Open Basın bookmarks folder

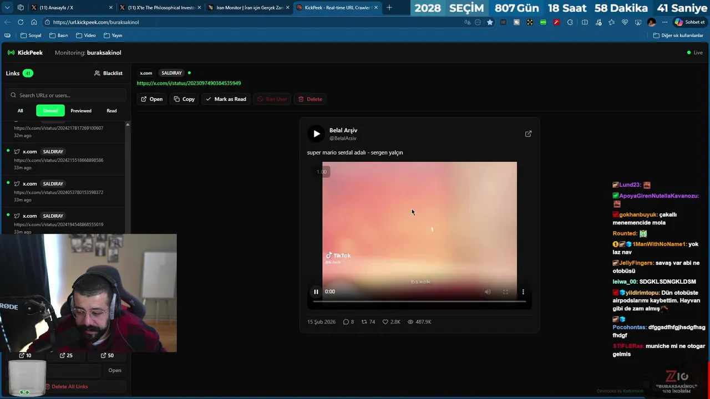click(x=59, y=35)
